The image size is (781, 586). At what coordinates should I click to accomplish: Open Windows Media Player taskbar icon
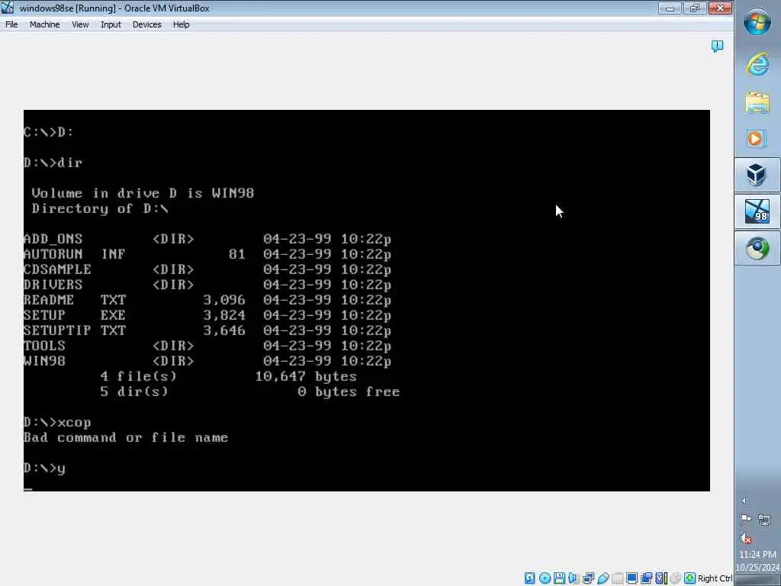click(x=757, y=139)
